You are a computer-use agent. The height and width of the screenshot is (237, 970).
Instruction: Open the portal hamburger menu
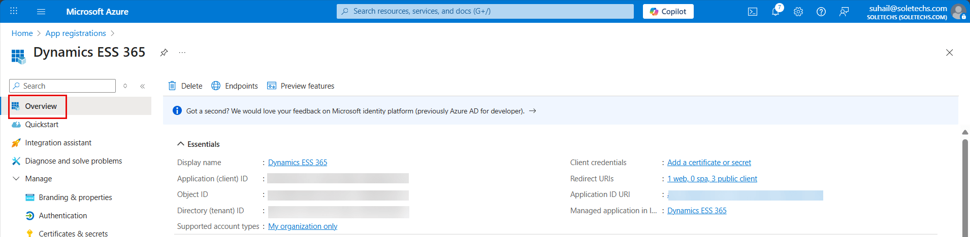point(41,12)
